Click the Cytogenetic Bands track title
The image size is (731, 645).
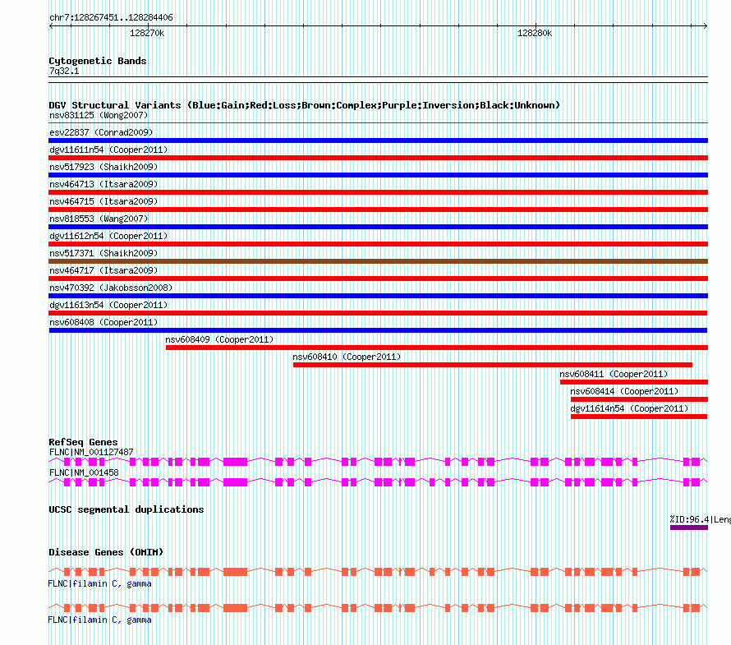(98, 61)
